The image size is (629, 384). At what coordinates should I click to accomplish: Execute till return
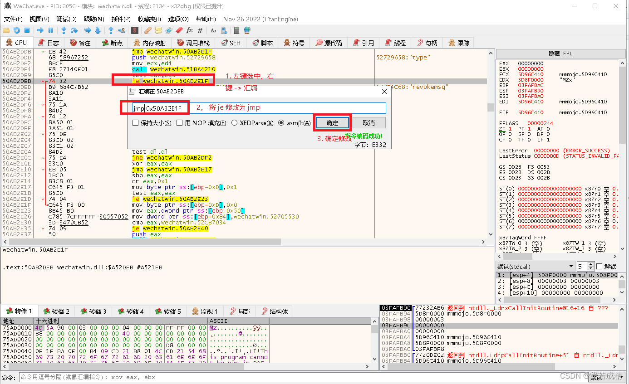(x=111, y=30)
